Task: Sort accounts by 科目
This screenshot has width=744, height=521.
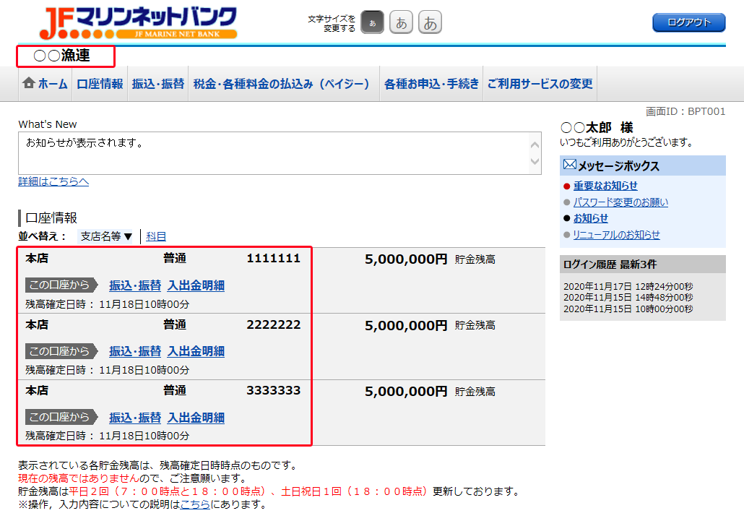Action: pyautogui.click(x=156, y=236)
